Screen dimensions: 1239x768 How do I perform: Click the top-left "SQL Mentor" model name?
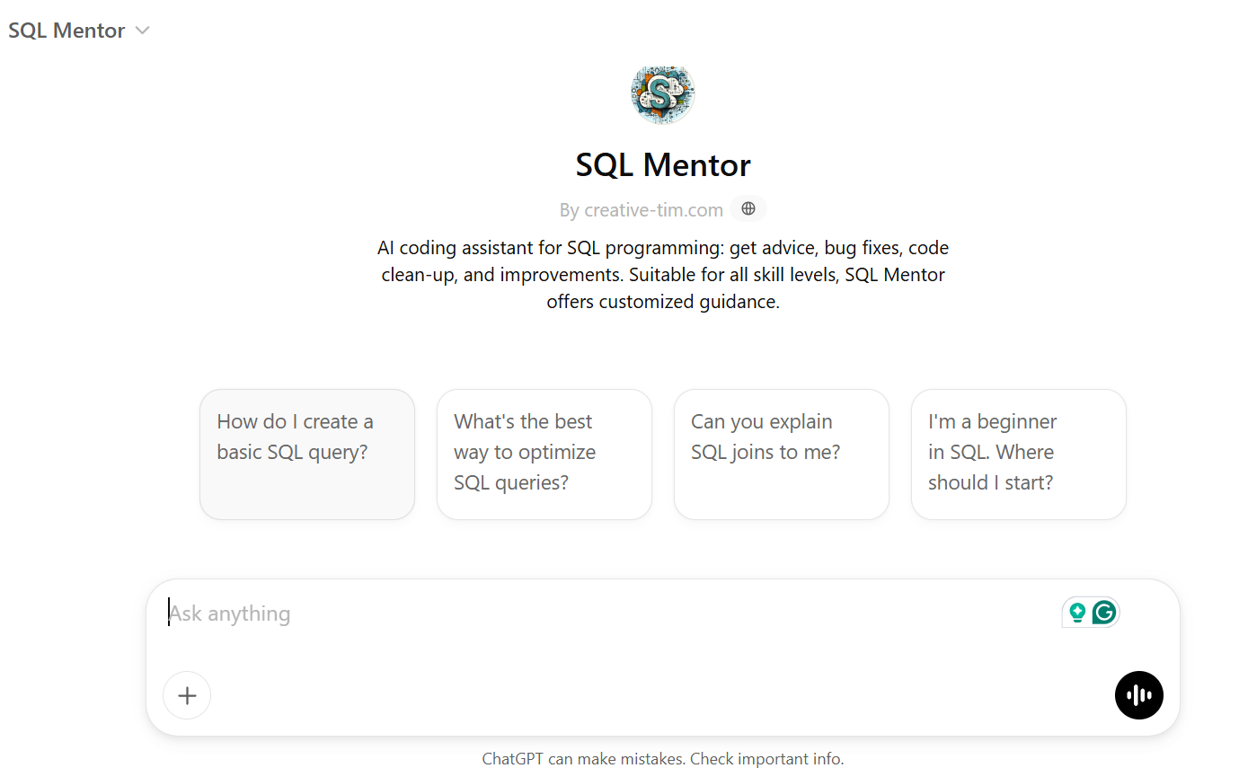click(66, 31)
